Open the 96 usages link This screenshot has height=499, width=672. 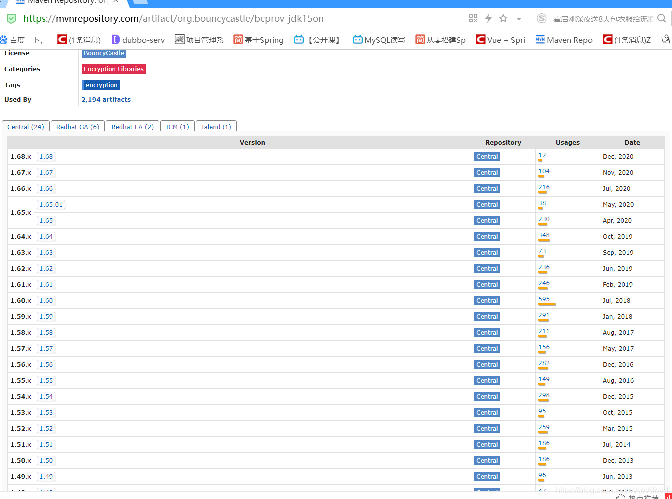pyautogui.click(x=542, y=475)
